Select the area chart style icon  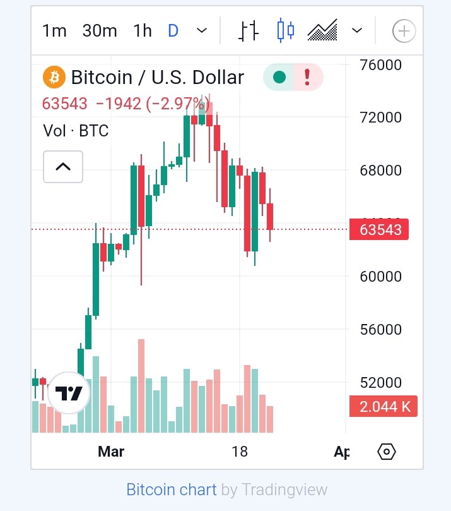(322, 30)
